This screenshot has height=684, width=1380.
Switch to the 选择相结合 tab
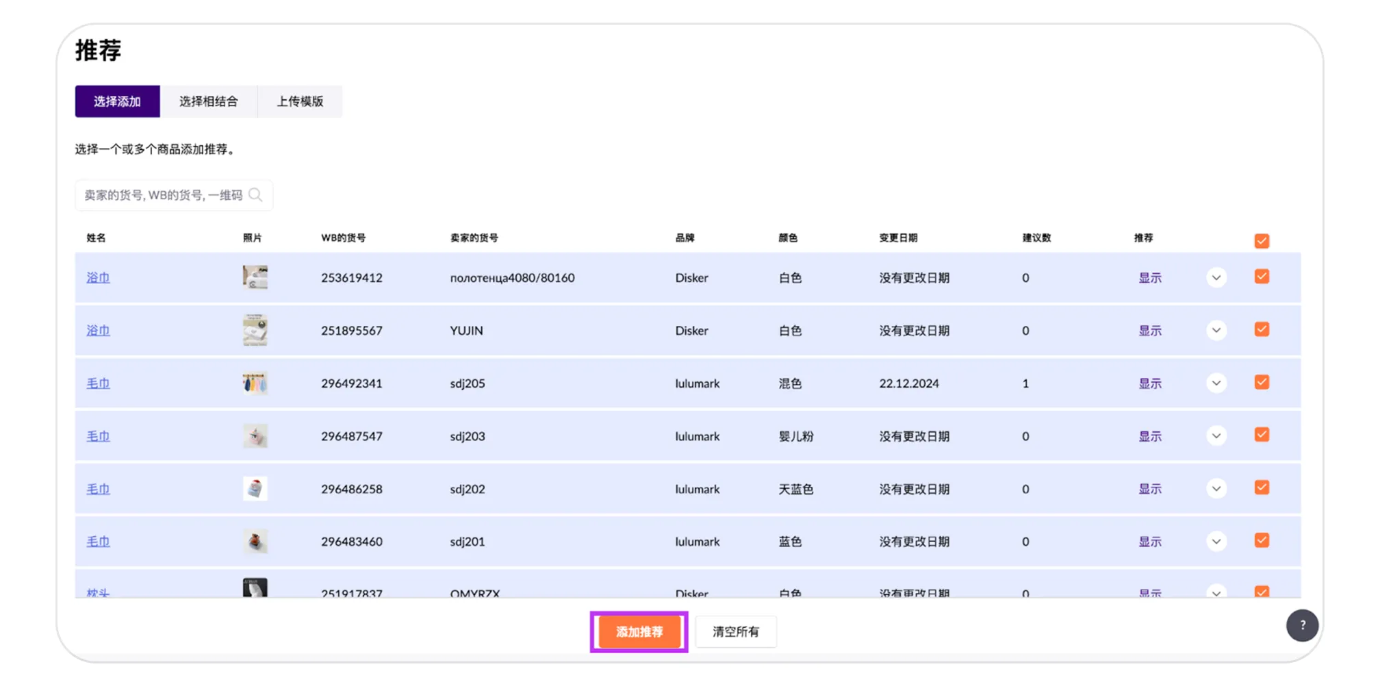(208, 101)
